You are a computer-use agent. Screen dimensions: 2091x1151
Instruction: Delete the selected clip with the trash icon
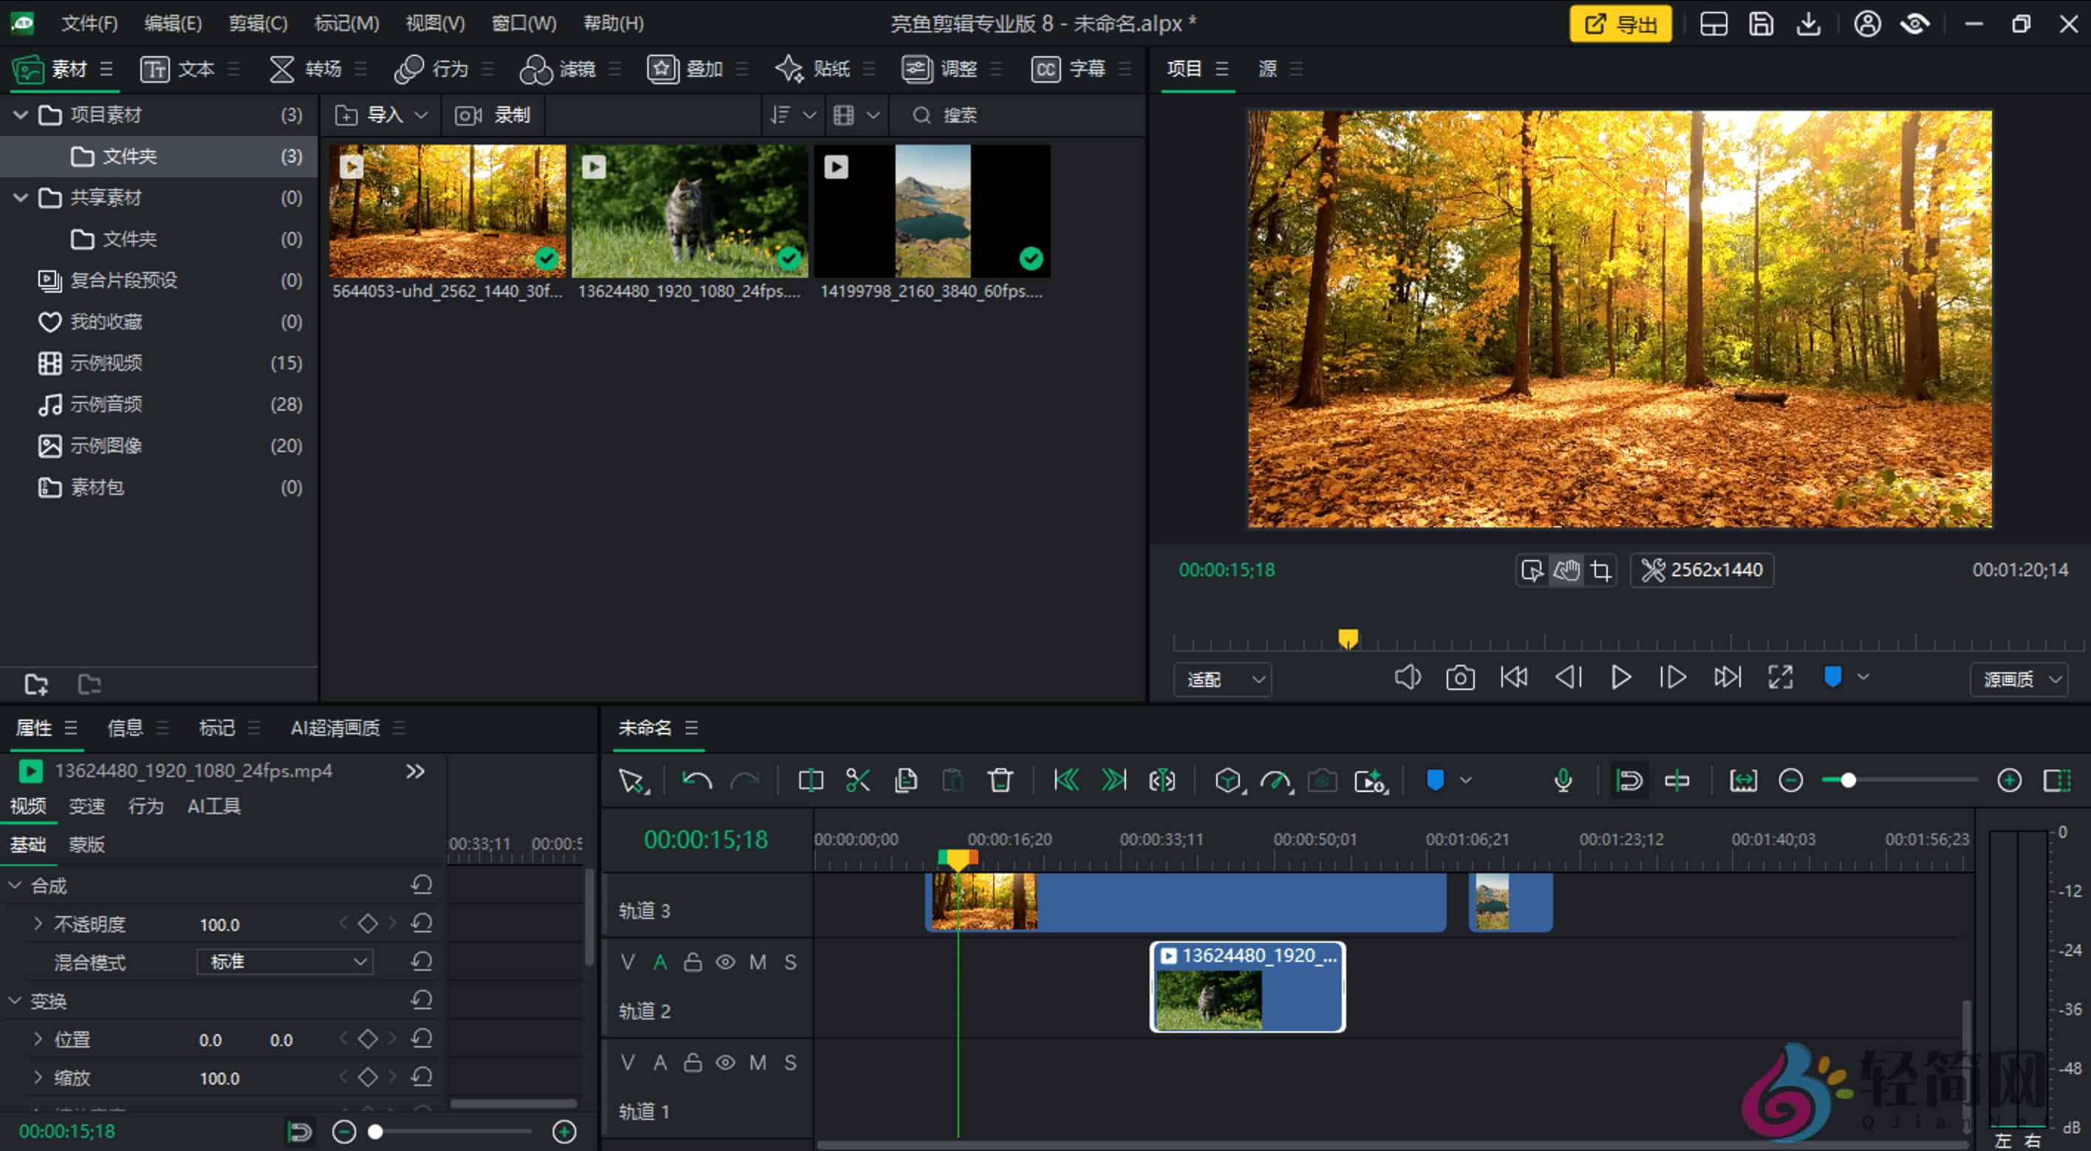coord(1000,779)
